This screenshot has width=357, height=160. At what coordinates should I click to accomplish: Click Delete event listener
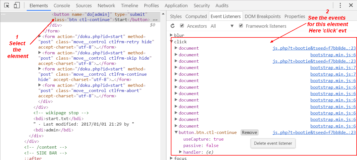(273, 143)
